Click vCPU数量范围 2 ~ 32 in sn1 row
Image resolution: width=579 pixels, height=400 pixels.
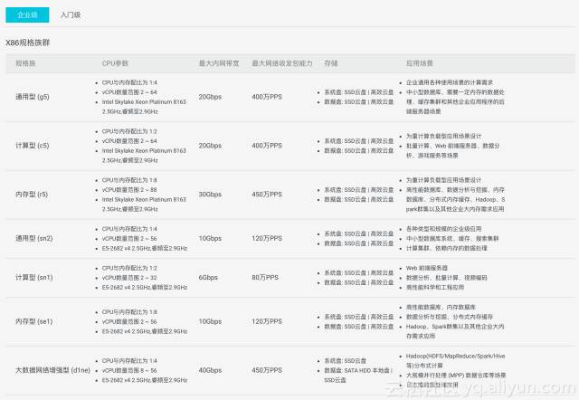pyautogui.click(x=129, y=278)
